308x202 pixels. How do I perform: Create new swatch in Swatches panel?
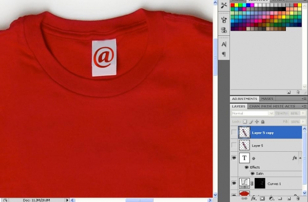(x=288, y=92)
